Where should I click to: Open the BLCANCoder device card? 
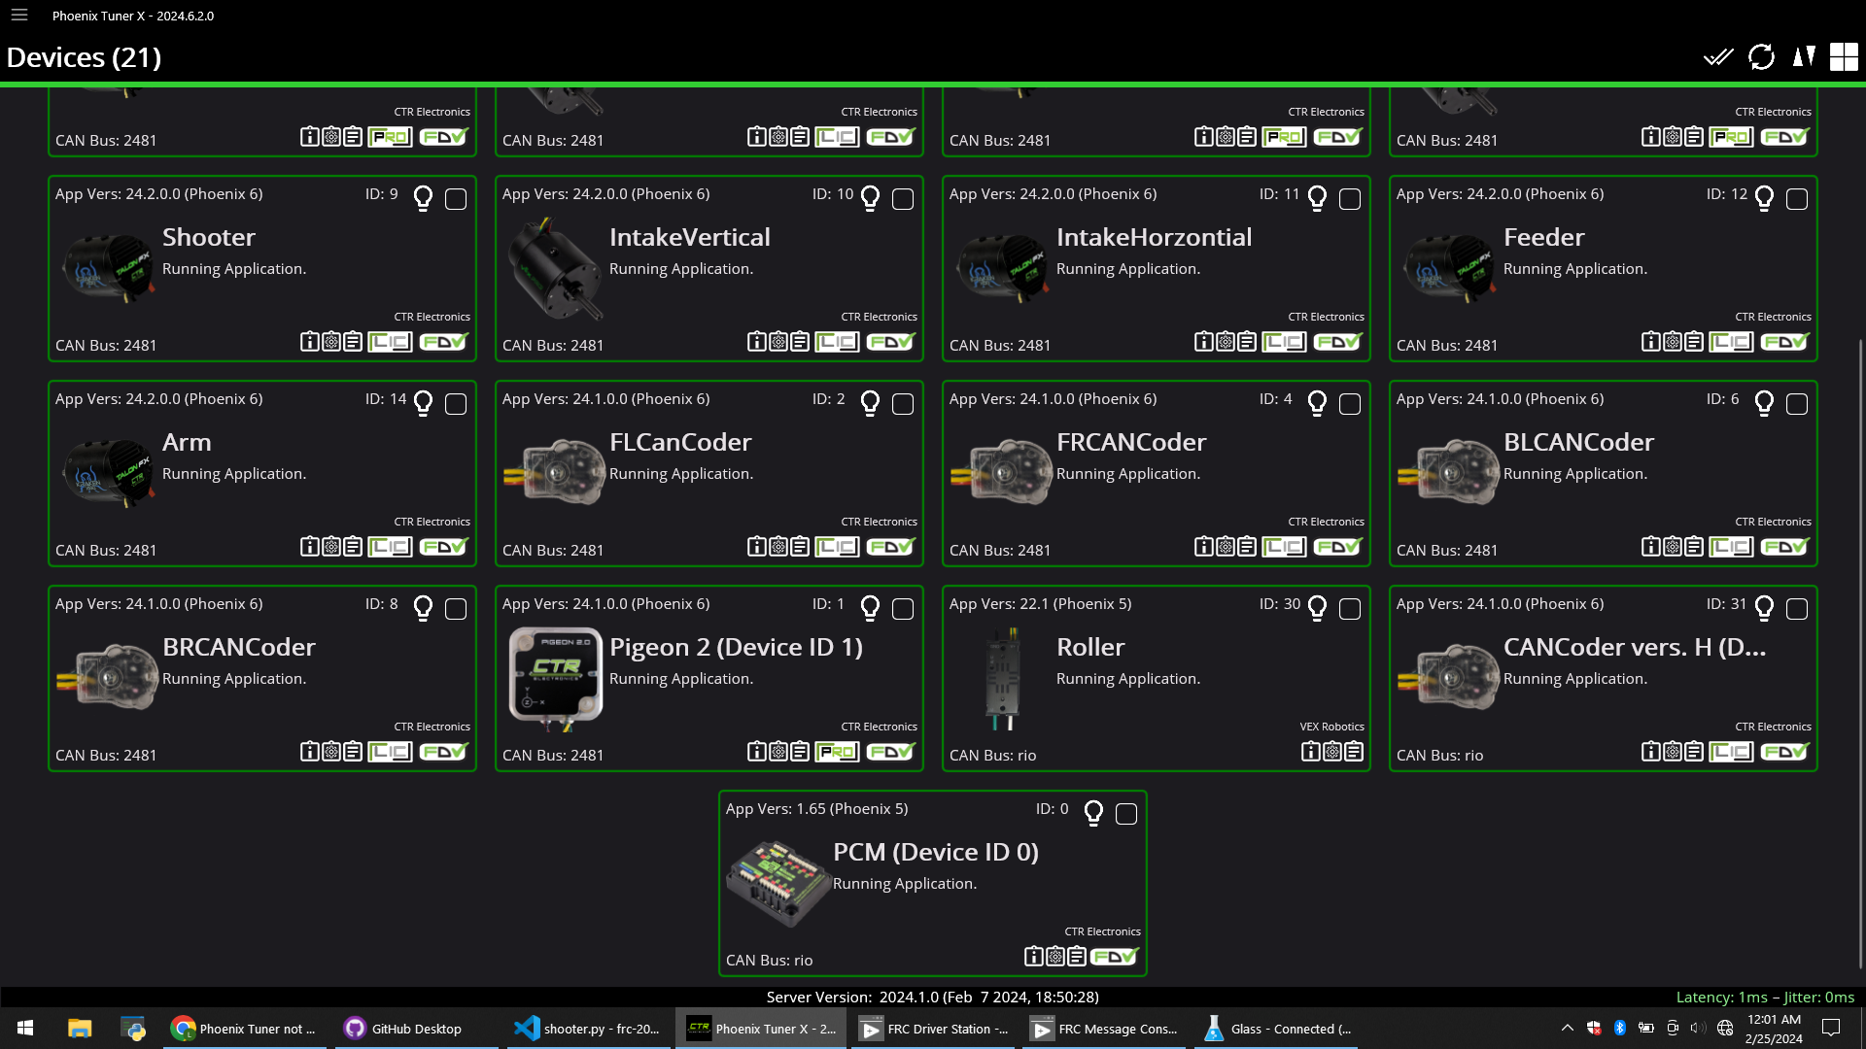click(x=1604, y=474)
